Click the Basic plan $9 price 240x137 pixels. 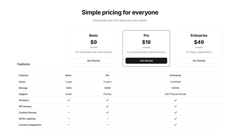tap(94, 42)
